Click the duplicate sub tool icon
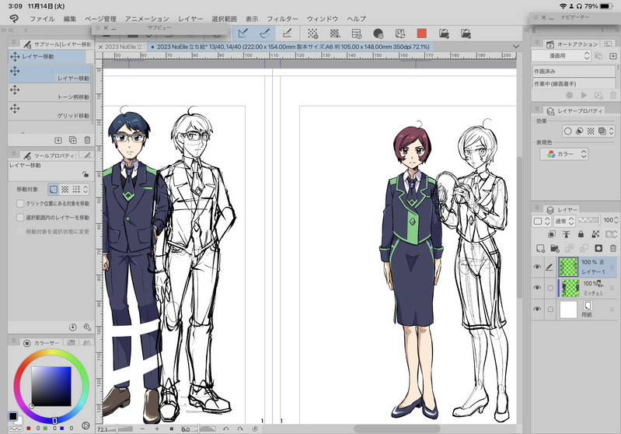621x434 pixels. tap(73, 140)
